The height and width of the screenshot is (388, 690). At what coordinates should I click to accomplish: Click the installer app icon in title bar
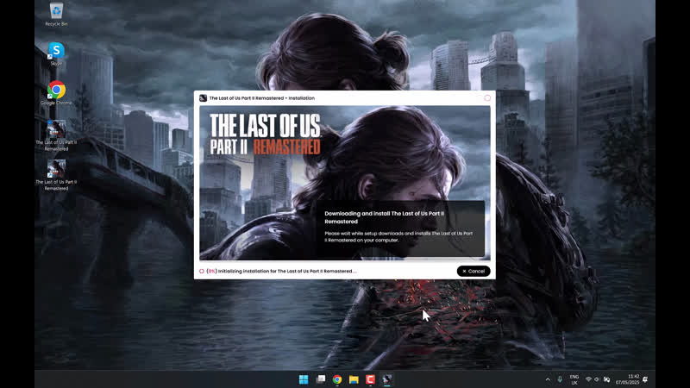coord(203,98)
